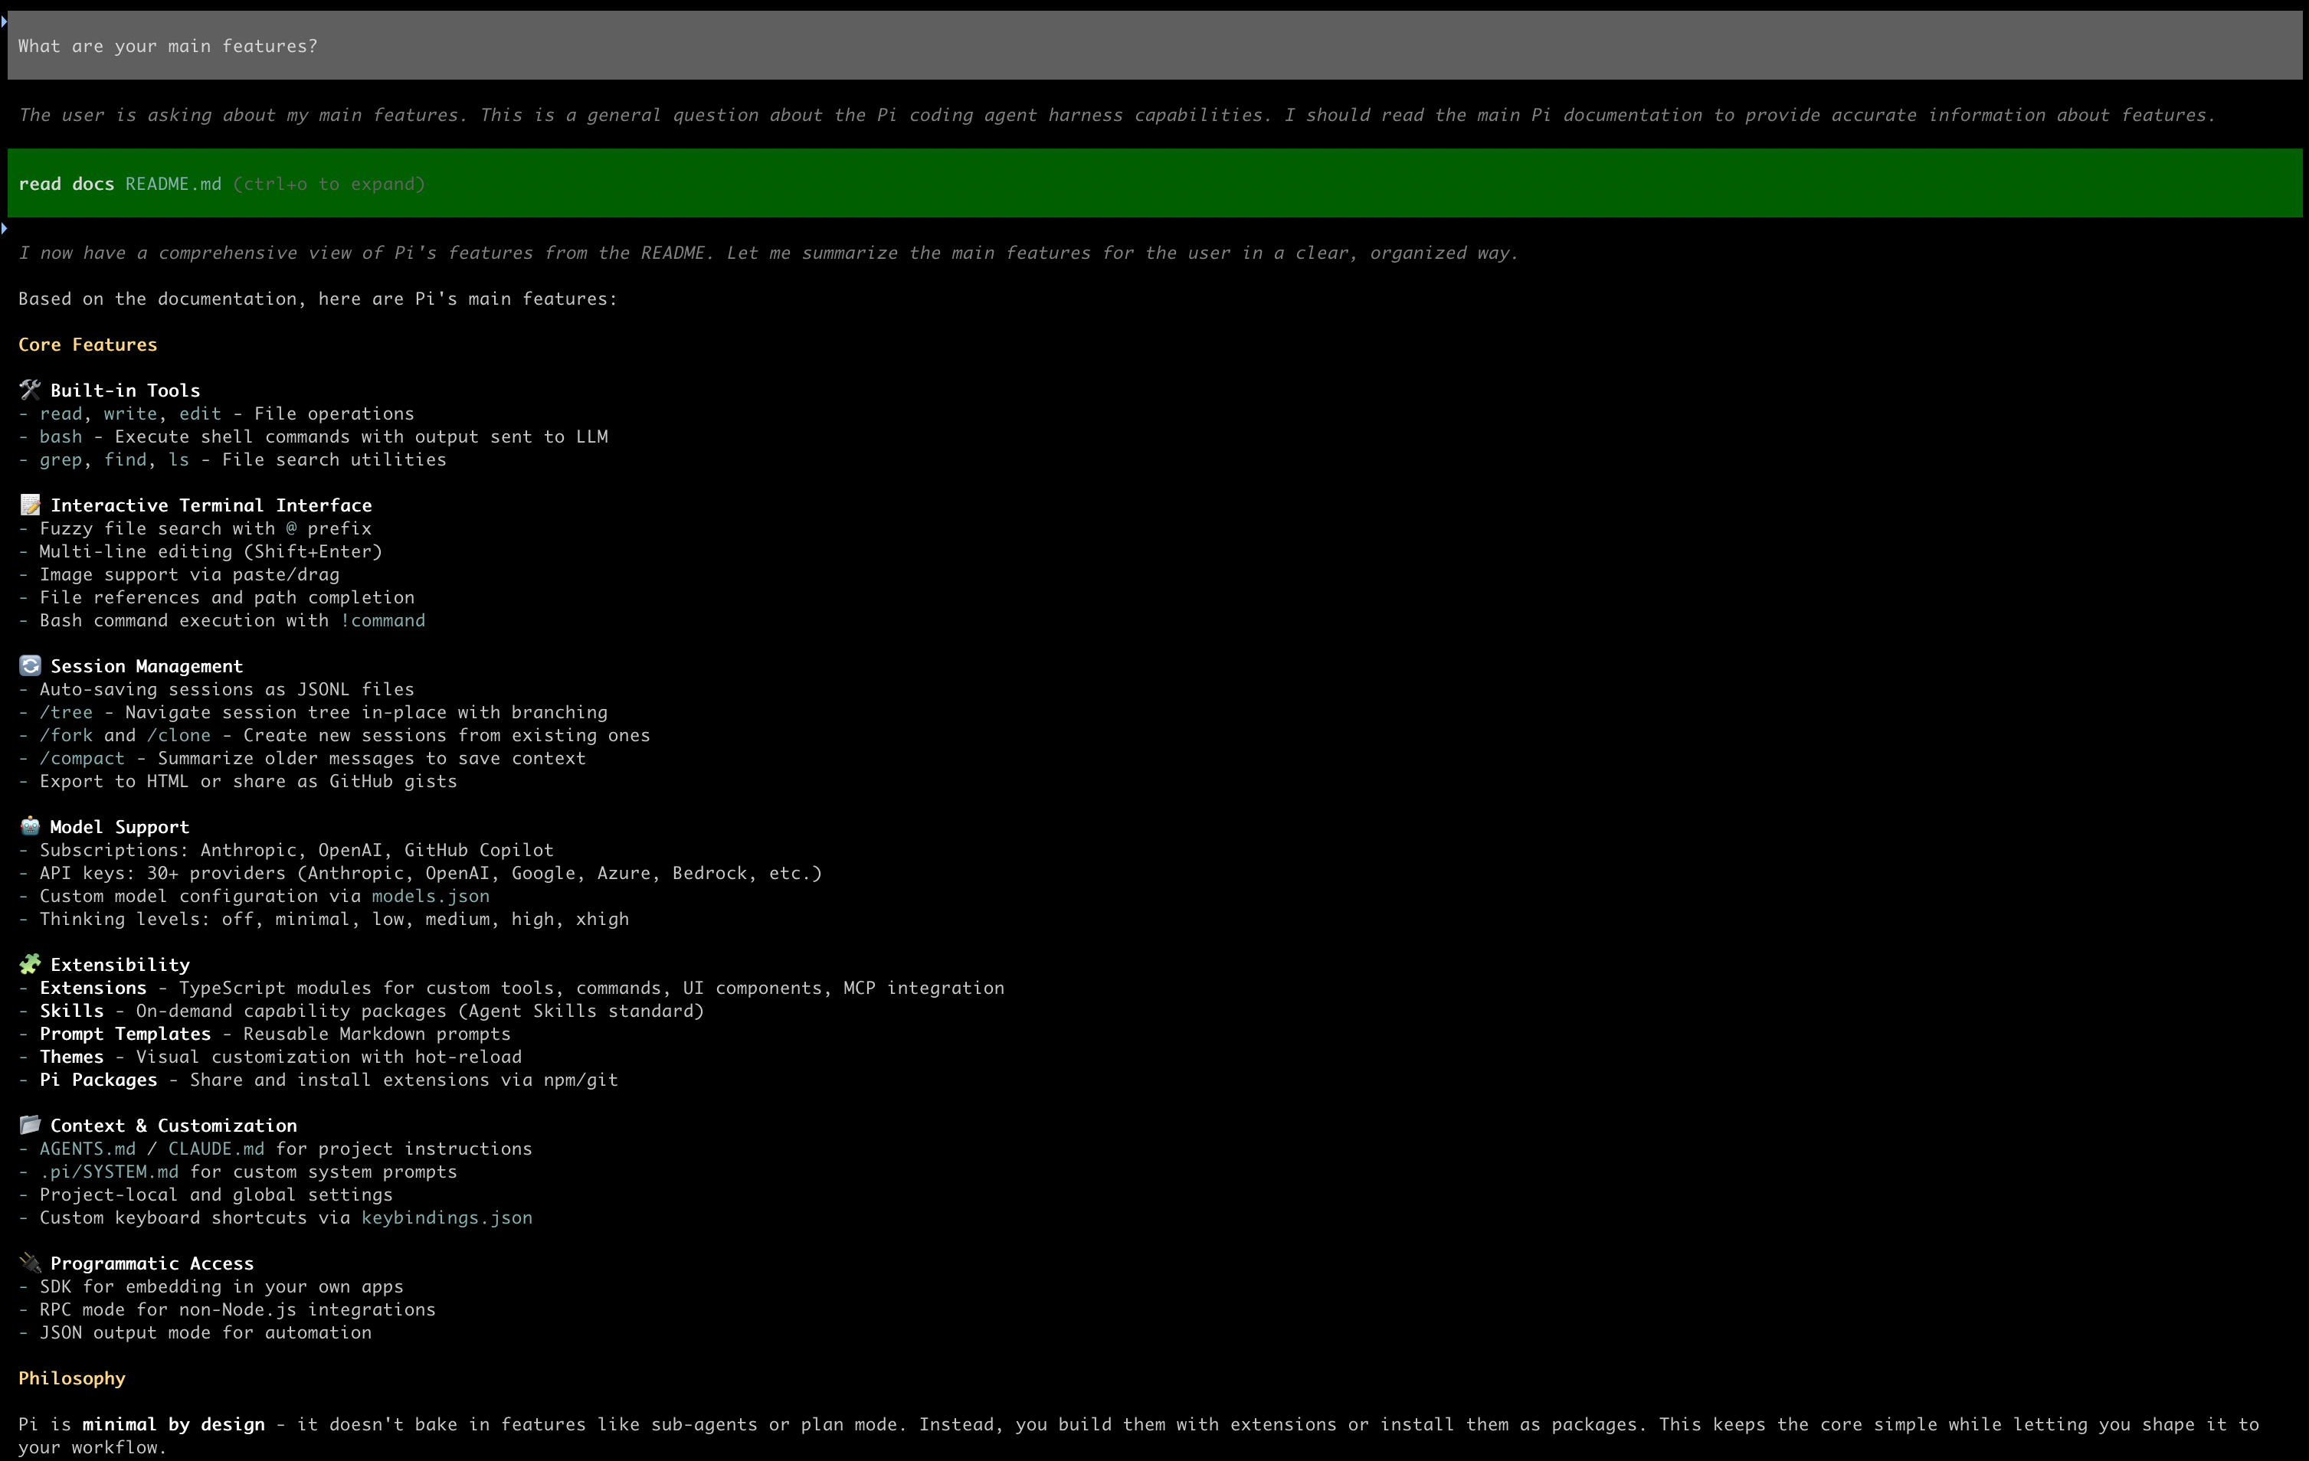
Task: Click the '@' prefix symbol in Fuzzy file search
Action: pos(292,528)
